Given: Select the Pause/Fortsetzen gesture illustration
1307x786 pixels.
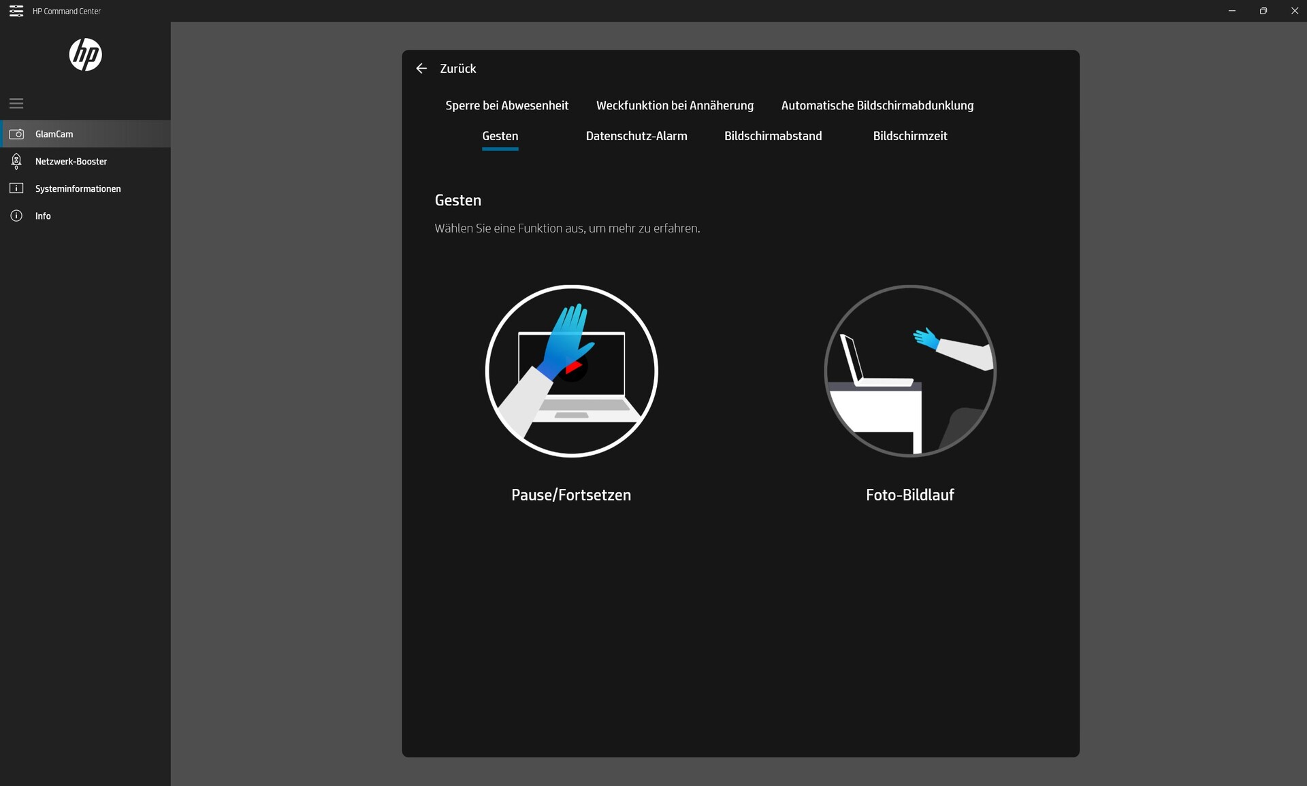Looking at the screenshot, I should click(571, 371).
